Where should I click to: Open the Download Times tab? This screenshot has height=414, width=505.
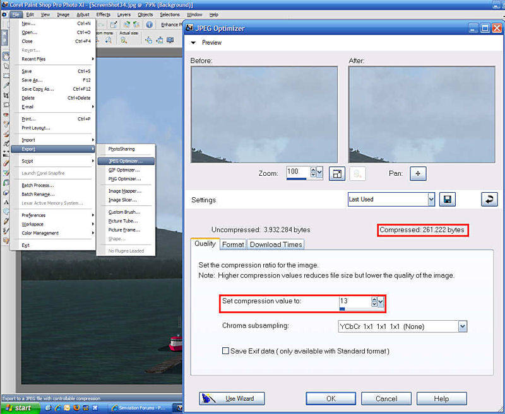point(275,244)
